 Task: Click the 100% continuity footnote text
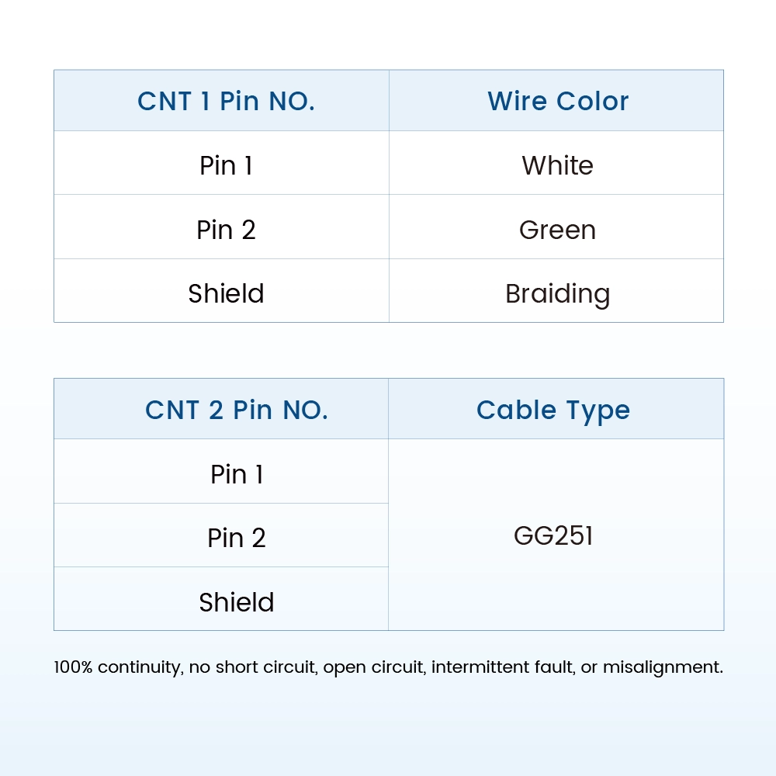pyautogui.click(x=389, y=667)
